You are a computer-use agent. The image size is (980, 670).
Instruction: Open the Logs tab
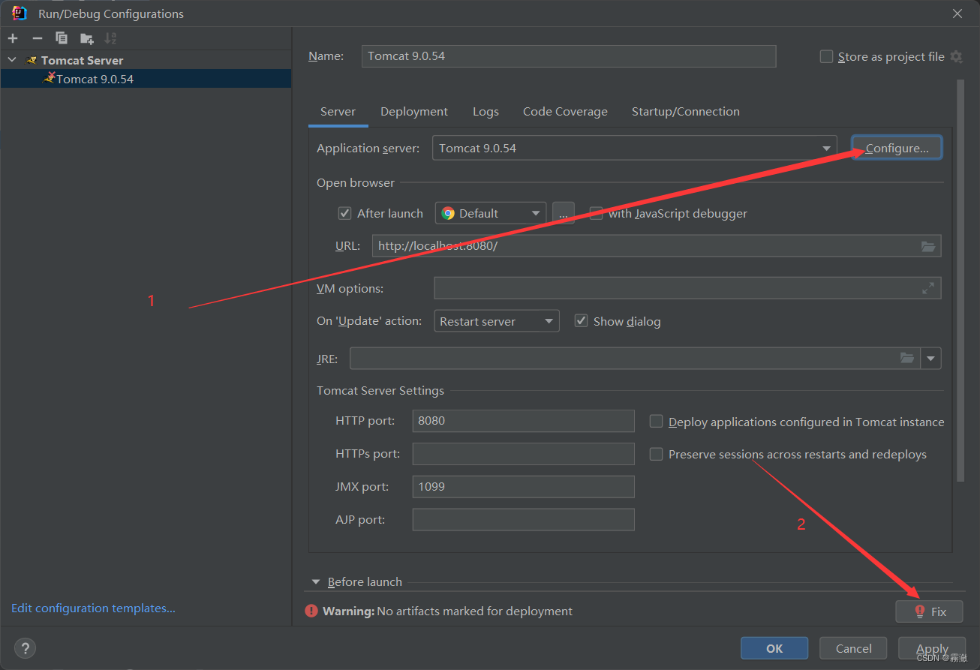[485, 112]
